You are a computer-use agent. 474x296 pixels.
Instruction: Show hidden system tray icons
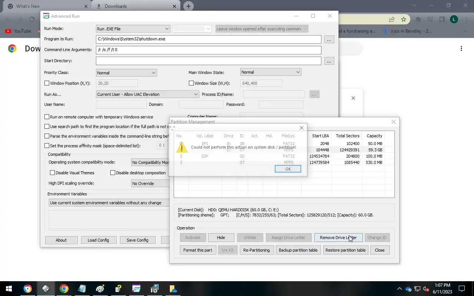399,289
